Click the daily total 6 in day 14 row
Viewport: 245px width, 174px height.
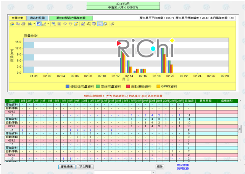[x=189, y=130]
